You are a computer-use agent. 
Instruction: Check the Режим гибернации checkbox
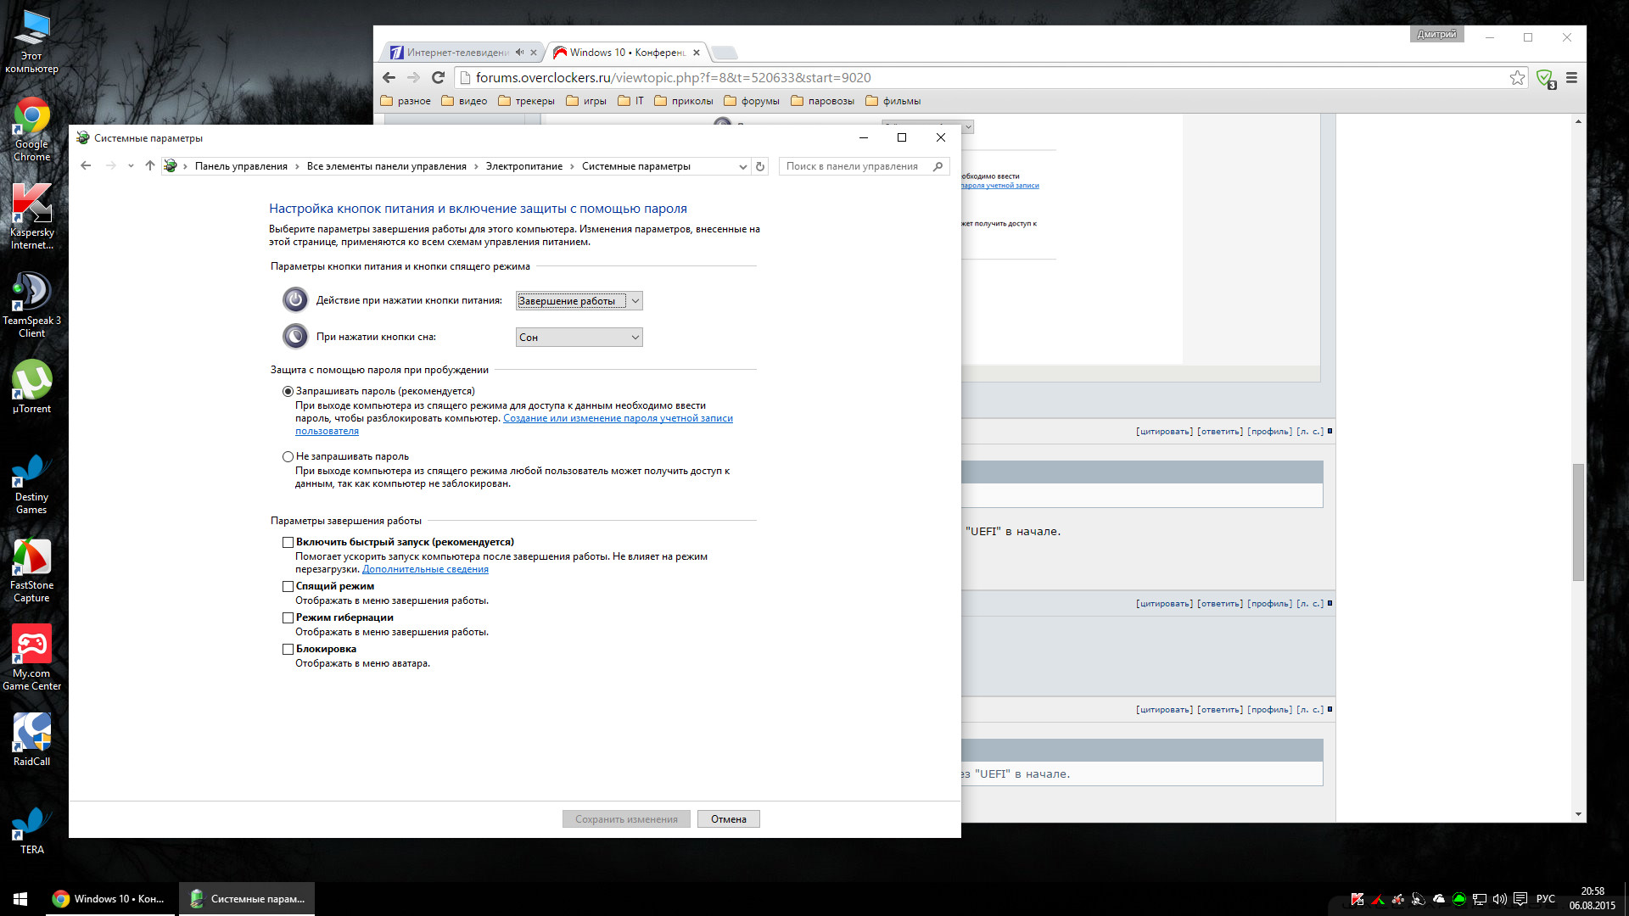[x=288, y=618]
